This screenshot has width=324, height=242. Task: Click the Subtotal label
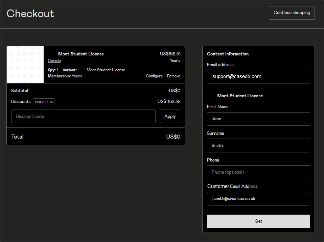(x=19, y=91)
